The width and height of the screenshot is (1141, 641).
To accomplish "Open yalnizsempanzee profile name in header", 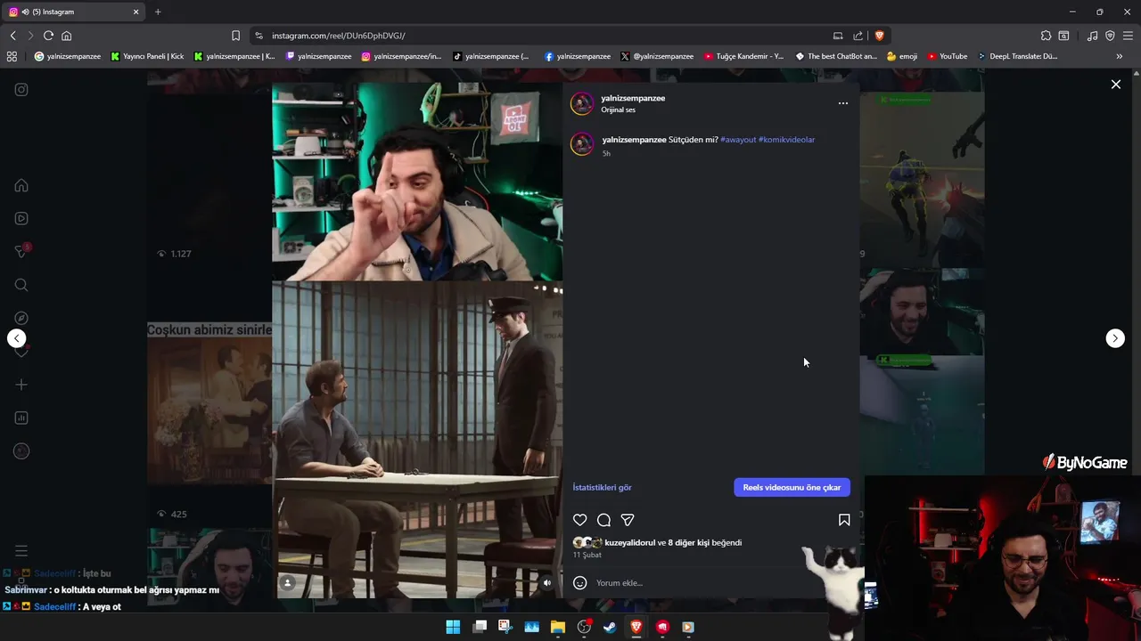I will (x=633, y=98).
